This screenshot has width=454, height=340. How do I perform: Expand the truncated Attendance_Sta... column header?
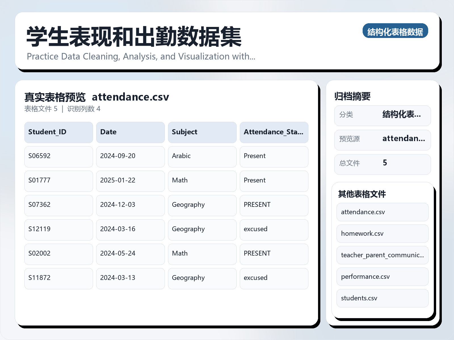click(274, 132)
